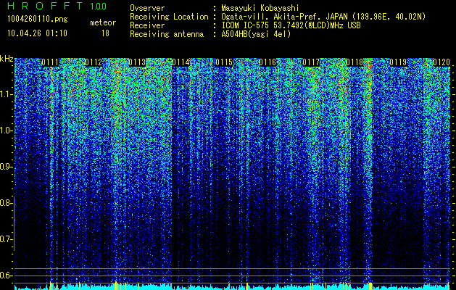The image size is (456, 290).
Task: Click the 0115 time marker label
Action: point(224,62)
